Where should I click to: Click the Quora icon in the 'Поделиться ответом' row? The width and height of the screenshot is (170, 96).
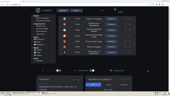coord(65,47)
